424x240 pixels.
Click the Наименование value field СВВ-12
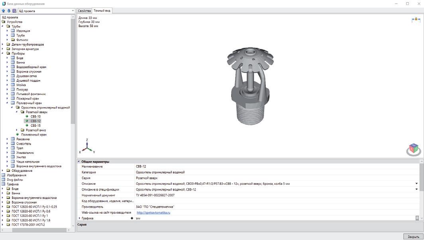277,166
